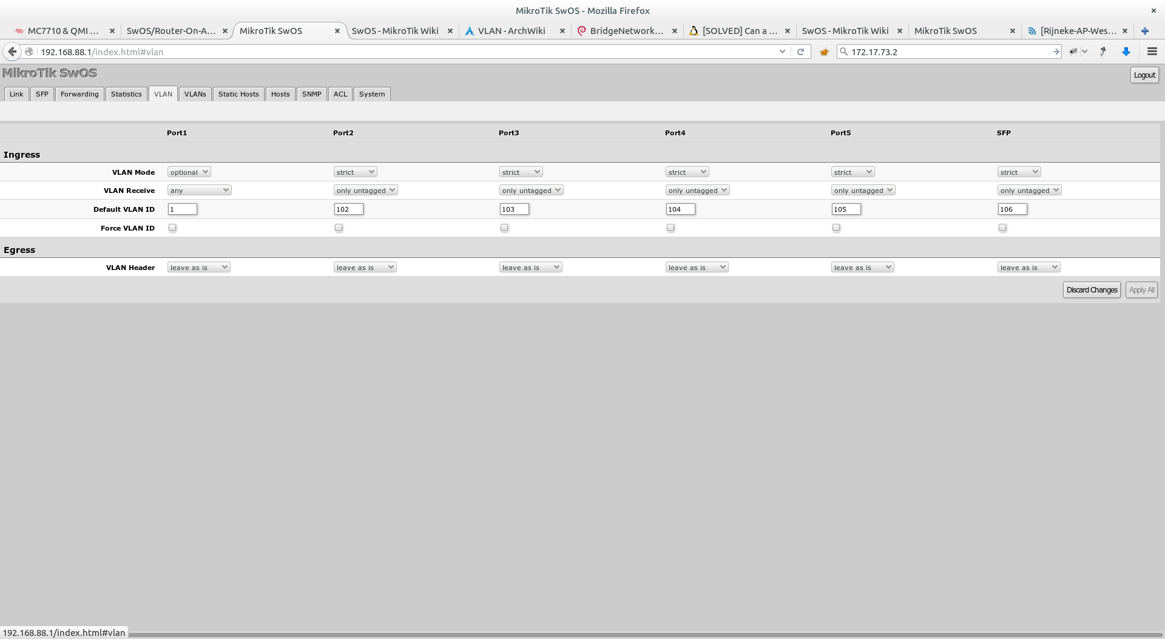Open the Firefox hamburger menu
1165x639 pixels.
pos(1152,52)
